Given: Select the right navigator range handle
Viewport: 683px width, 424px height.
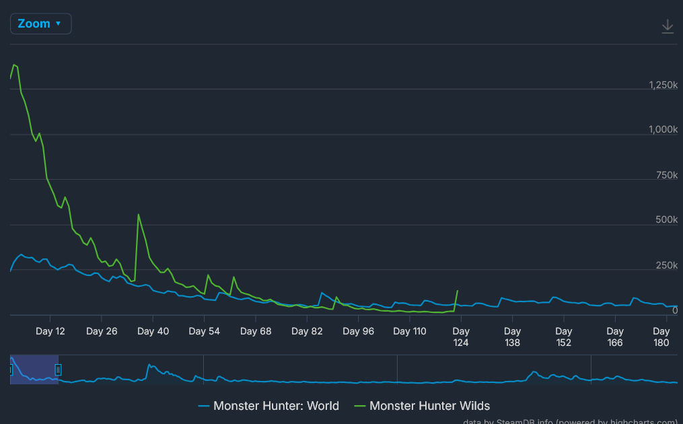Looking at the screenshot, I should pos(58,370).
